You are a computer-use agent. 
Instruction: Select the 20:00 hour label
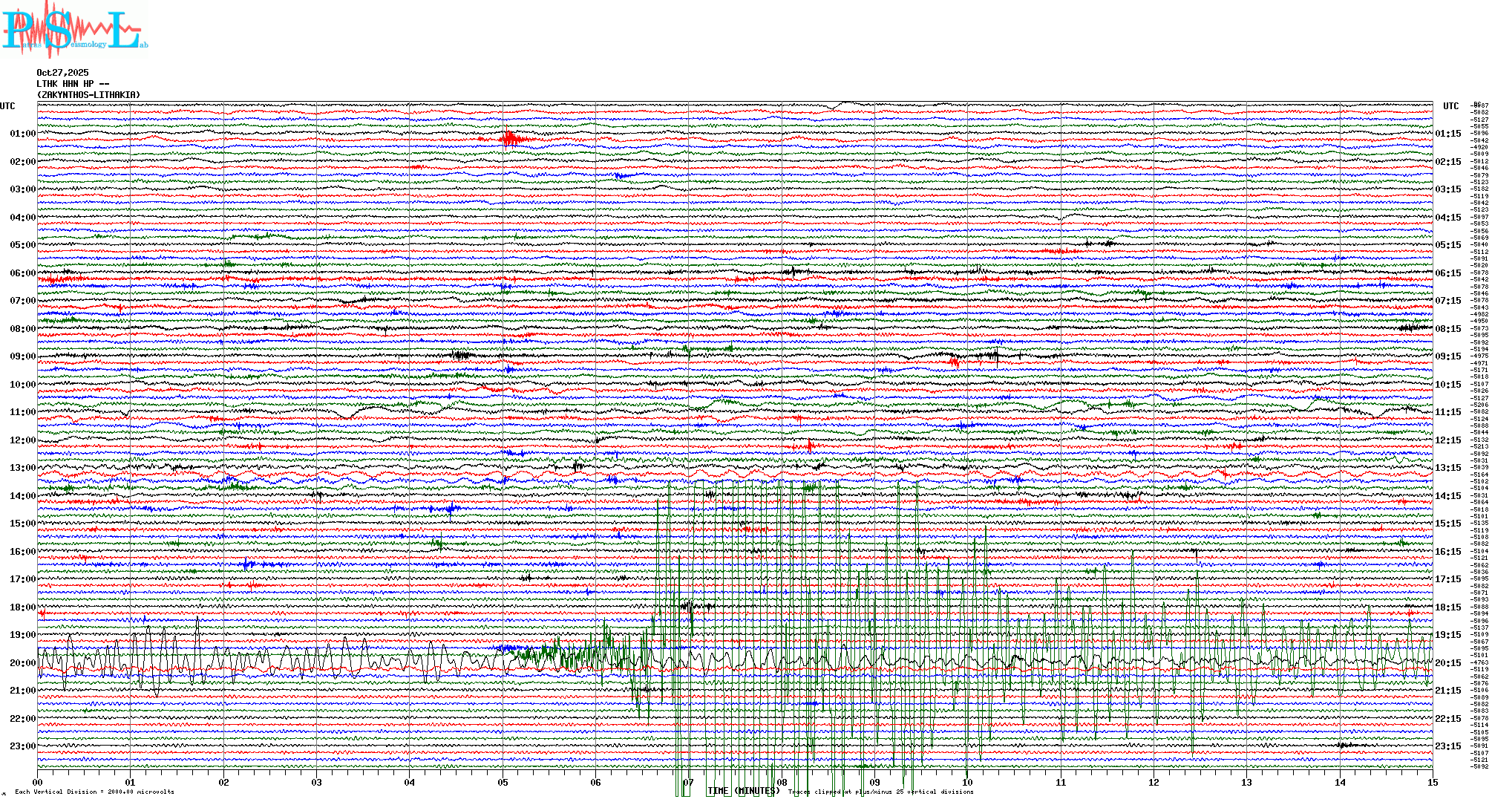tap(22, 663)
